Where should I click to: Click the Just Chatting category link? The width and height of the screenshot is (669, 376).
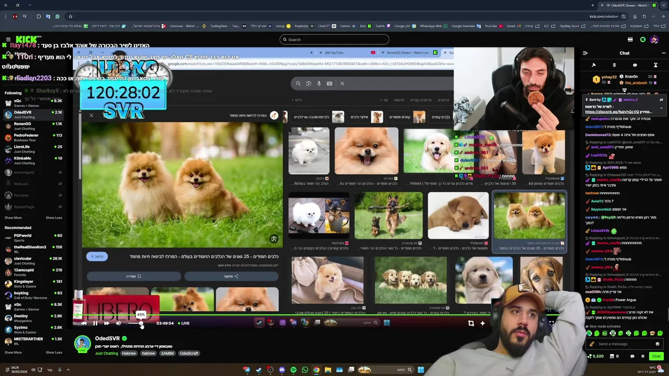coord(107,354)
